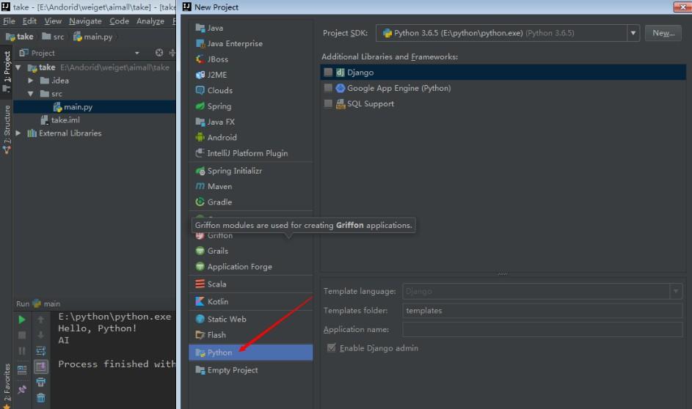Image resolution: width=692 pixels, height=409 pixels.
Task: Collapse the src folder
Action: [30, 94]
